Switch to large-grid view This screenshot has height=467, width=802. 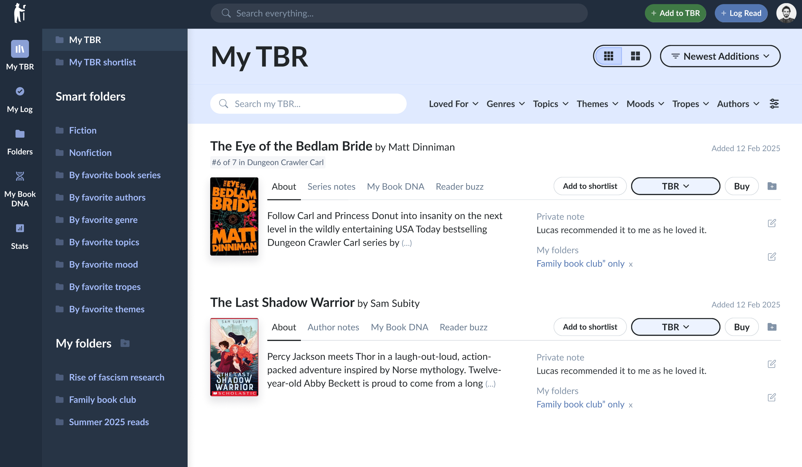[635, 56]
